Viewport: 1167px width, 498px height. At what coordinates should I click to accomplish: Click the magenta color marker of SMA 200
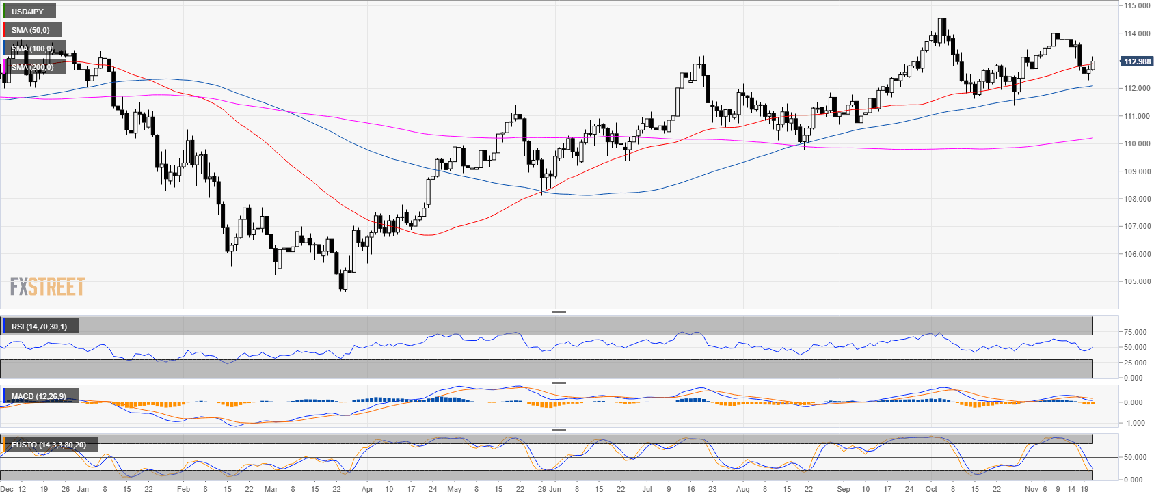4,67
